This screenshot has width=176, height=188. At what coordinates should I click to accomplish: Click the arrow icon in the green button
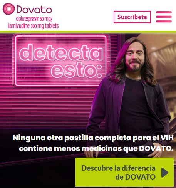[x=165, y=173]
